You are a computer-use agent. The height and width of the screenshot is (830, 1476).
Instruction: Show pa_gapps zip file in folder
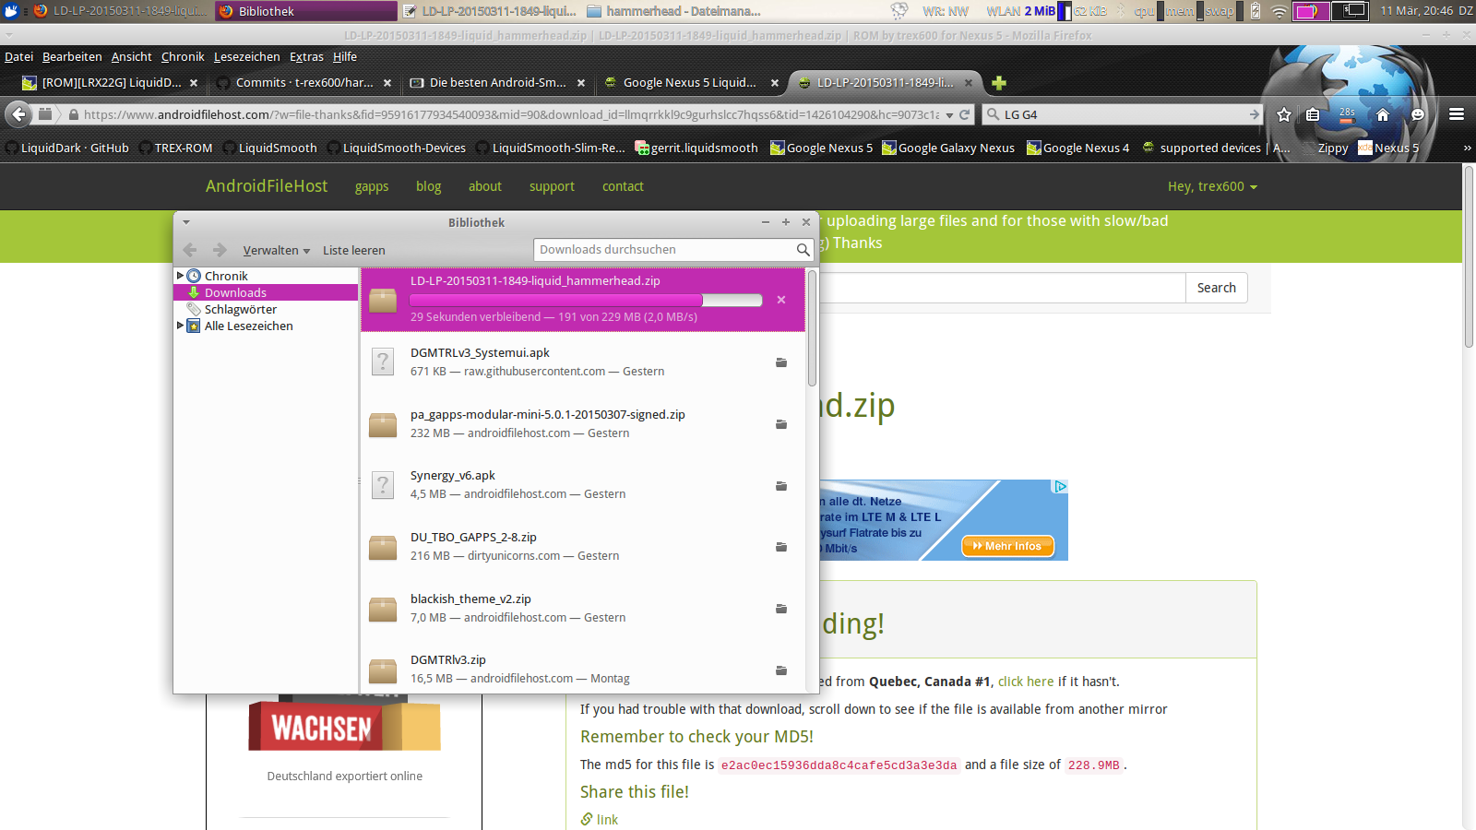pyautogui.click(x=781, y=424)
